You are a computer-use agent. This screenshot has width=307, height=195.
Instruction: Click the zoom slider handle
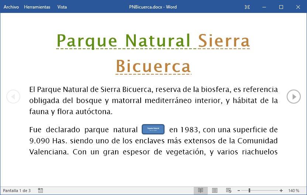[249, 191]
